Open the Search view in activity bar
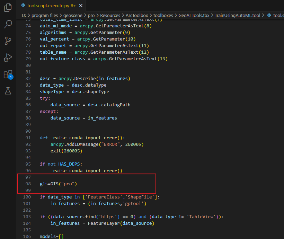The height and width of the screenshot is (239, 284). coord(8,24)
